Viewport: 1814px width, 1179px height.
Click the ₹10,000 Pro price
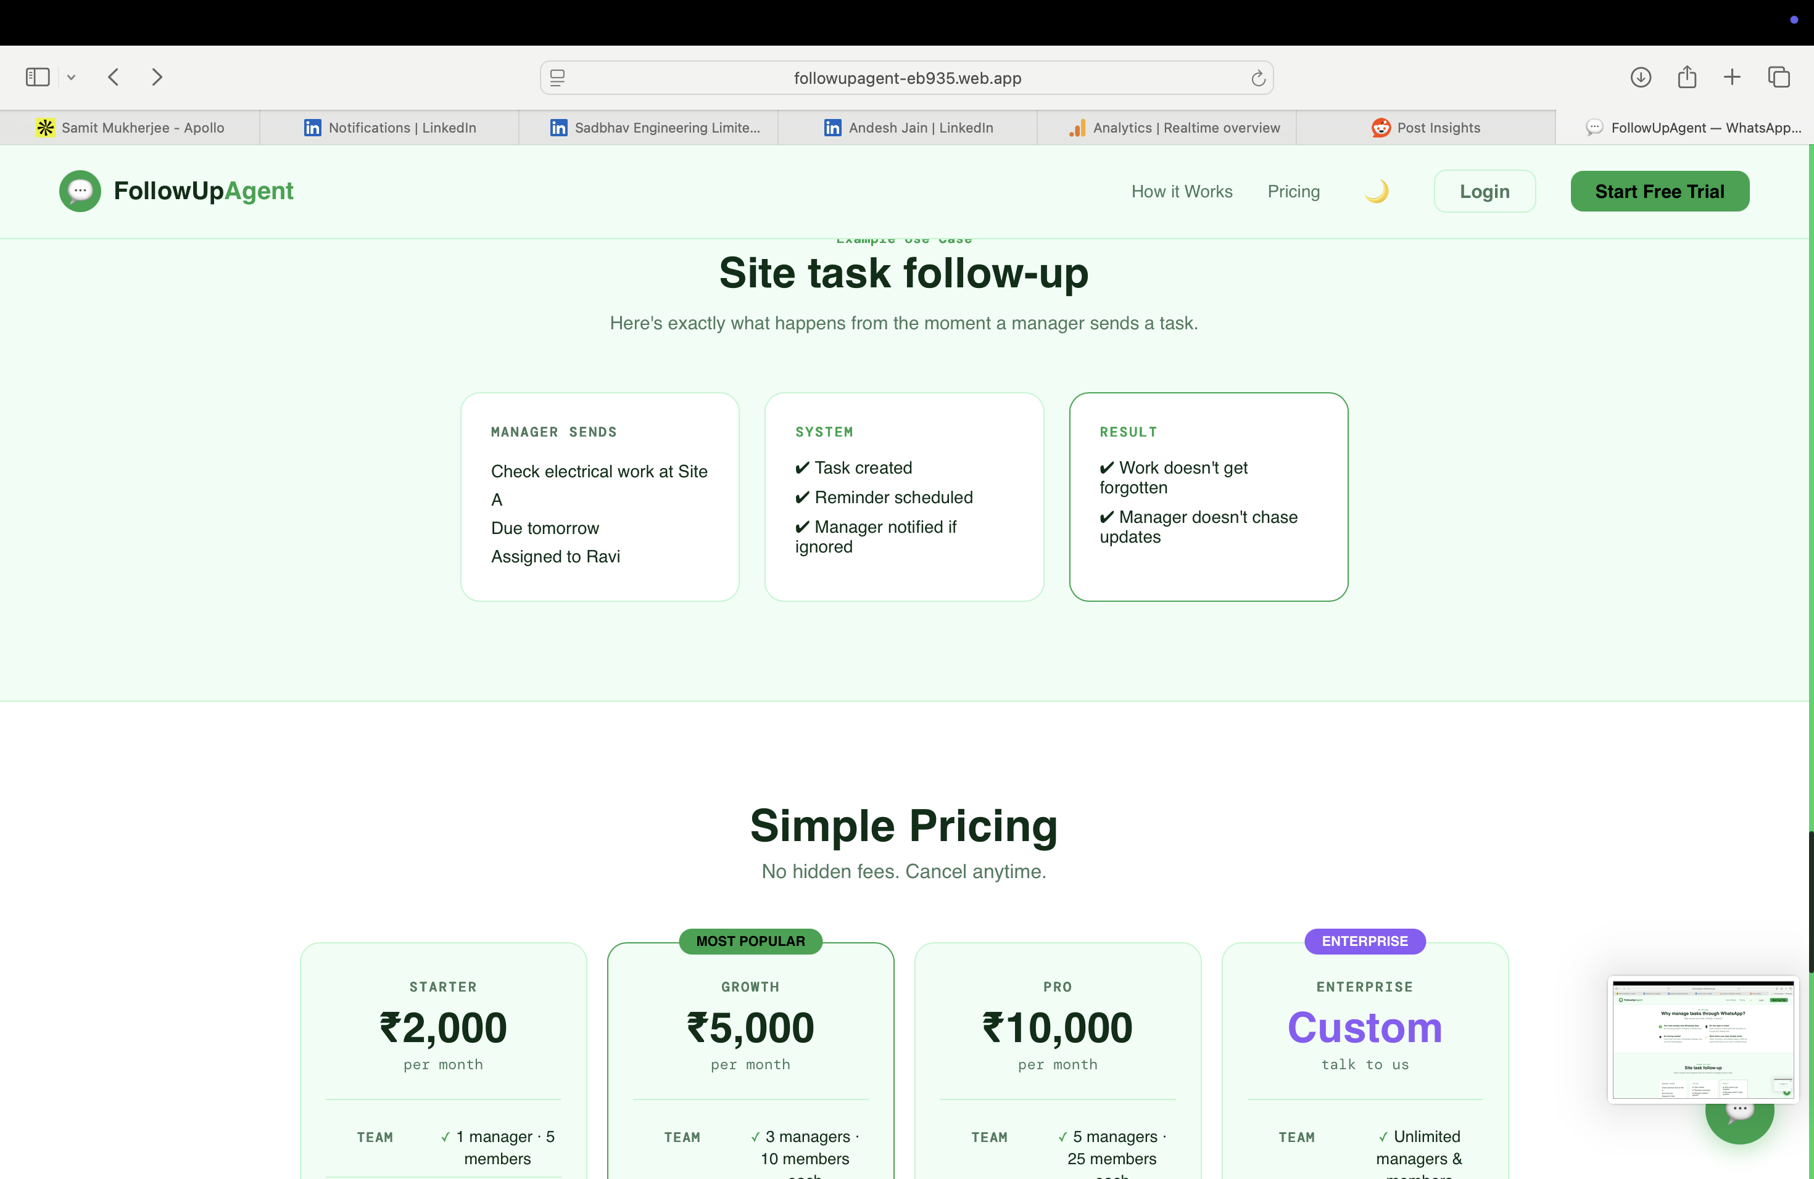tap(1058, 1027)
